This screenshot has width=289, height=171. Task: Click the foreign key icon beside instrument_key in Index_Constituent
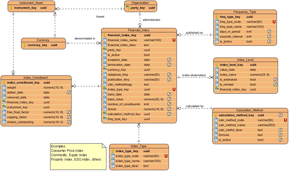(4, 107)
